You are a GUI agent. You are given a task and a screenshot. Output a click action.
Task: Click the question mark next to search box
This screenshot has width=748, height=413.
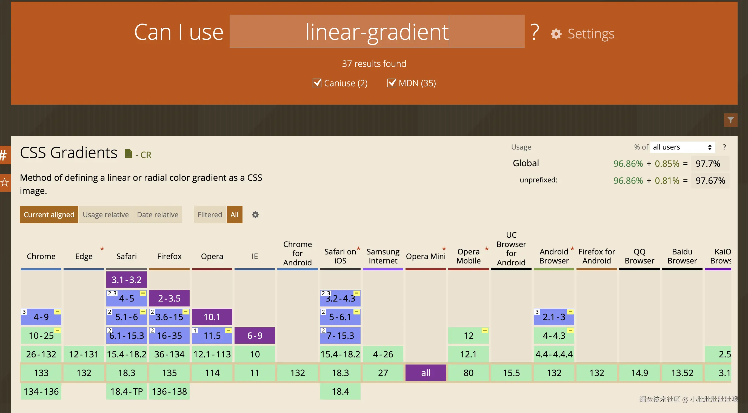pos(535,32)
